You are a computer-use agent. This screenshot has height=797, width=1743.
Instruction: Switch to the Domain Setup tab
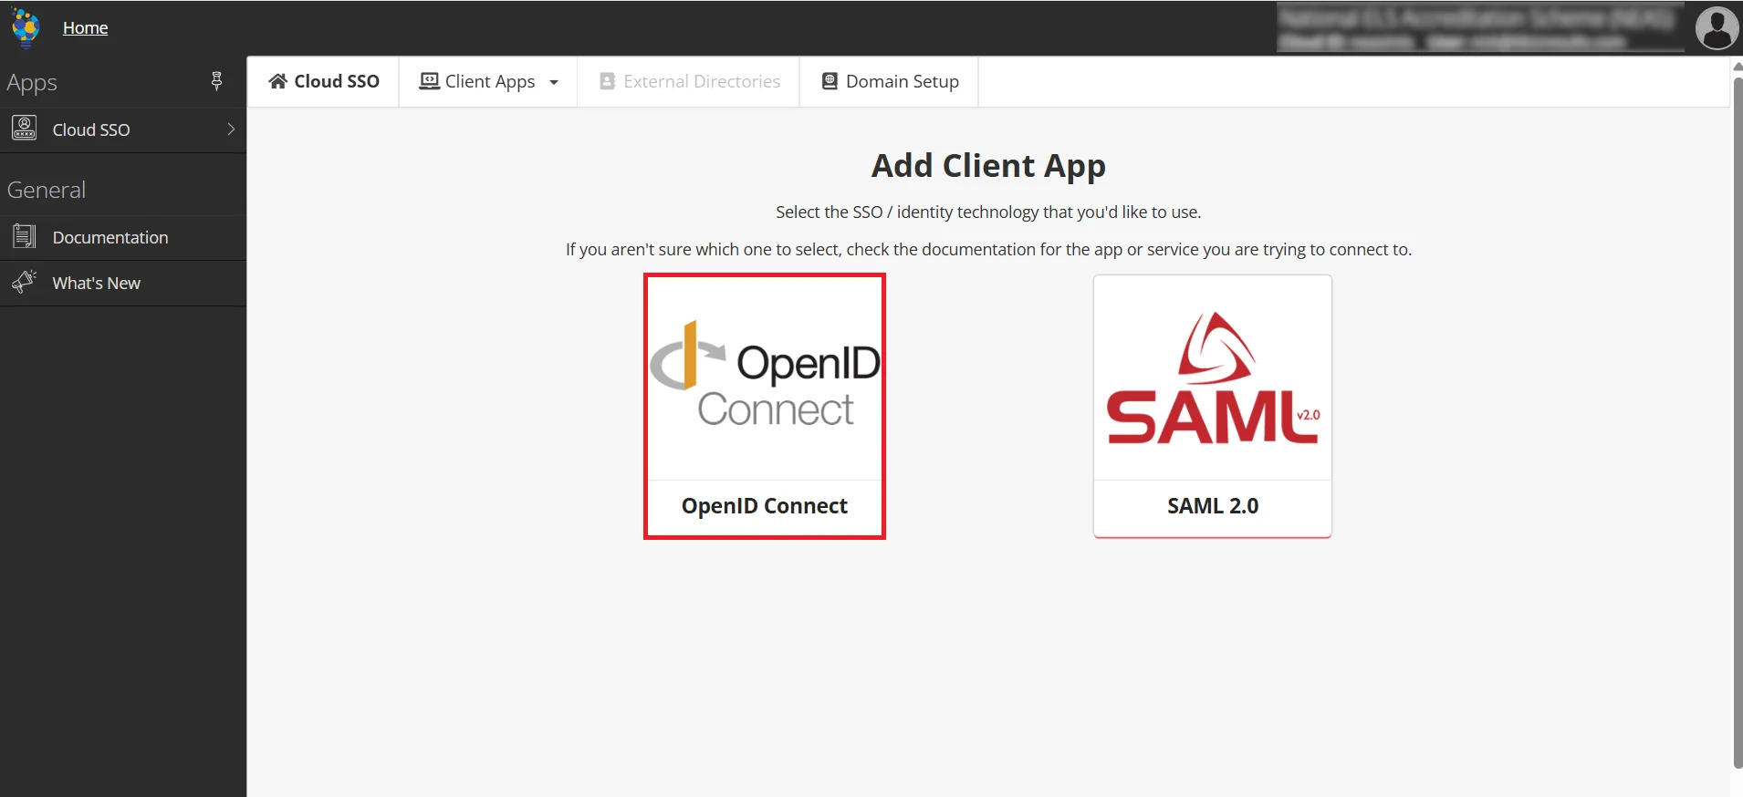(x=890, y=81)
